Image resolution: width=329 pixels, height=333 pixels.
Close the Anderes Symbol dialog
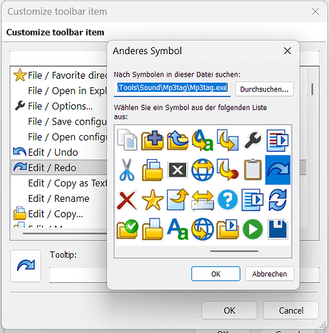287,51
